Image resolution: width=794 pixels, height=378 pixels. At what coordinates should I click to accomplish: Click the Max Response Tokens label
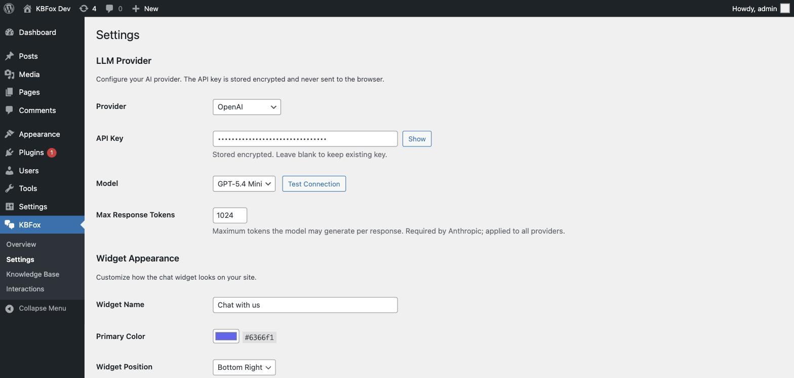pyautogui.click(x=135, y=215)
